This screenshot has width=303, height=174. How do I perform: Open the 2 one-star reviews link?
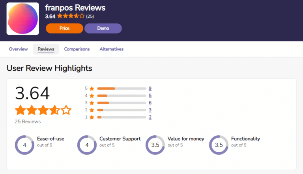click(x=150, y=117)
